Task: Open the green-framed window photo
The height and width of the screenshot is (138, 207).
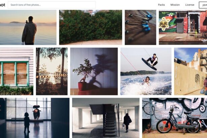Action: 16,71
